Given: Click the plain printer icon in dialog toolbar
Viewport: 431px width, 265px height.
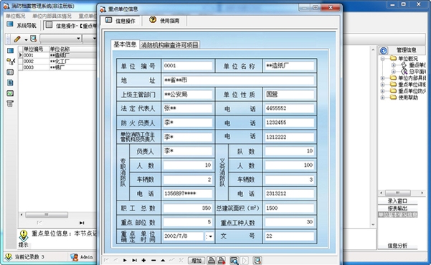Looking at the screenshot, I should pos(211,260).
